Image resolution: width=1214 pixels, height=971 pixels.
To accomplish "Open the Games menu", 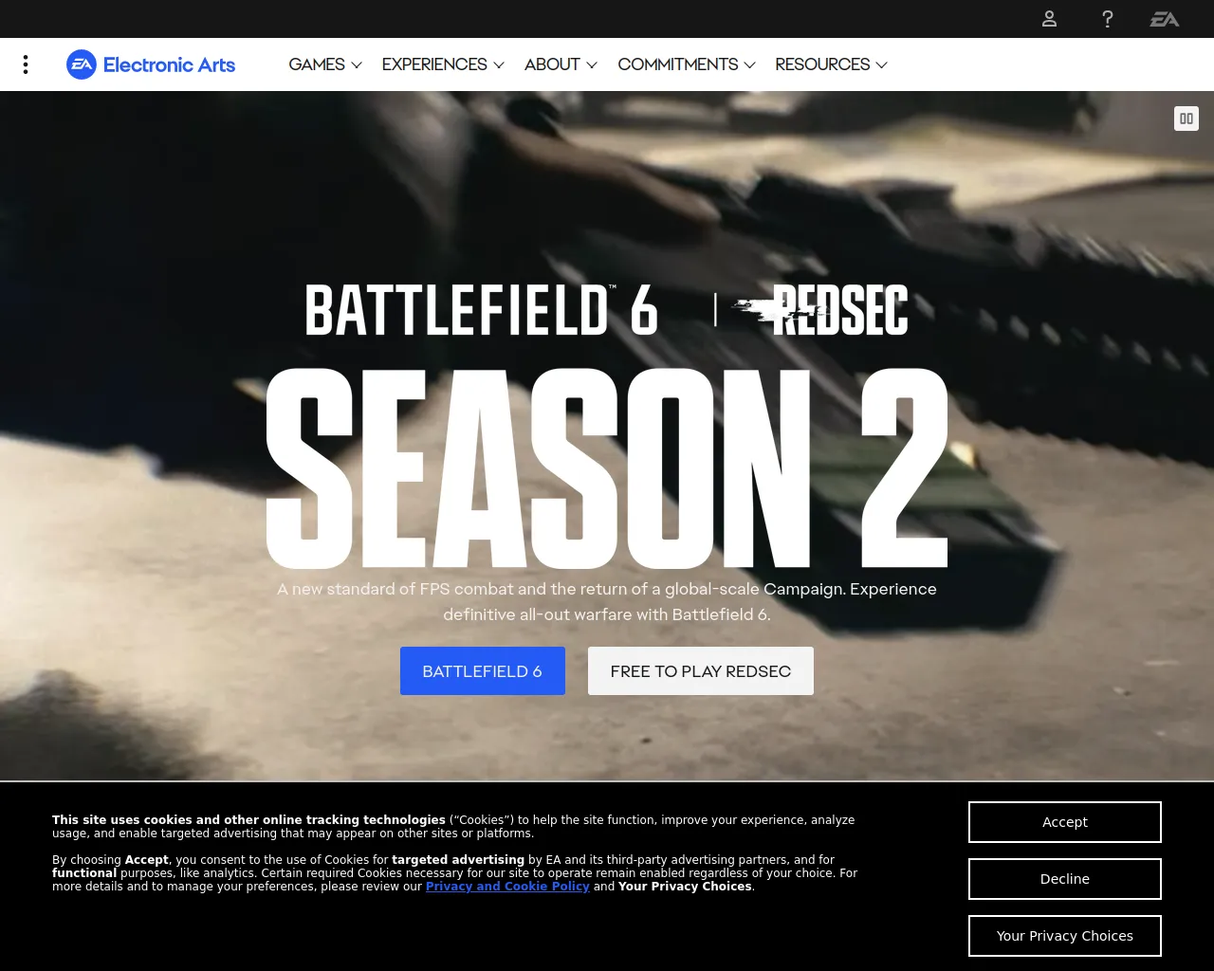I will pyautogui.click(x=325, y=64).
